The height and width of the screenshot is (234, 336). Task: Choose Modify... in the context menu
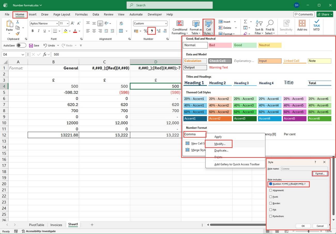click(x=220, y=144)
